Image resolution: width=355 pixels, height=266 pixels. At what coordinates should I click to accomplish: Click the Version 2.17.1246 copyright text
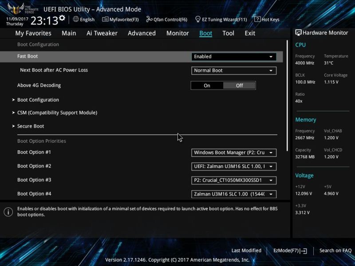pos(177,260)
